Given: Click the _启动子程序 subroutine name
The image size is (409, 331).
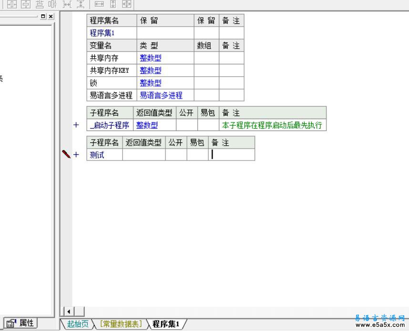Looking at the screenshot, I should click(110, 125).
